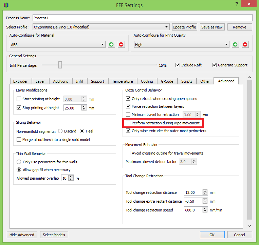Increase Tool change retraction distance
Viewport: 259px width, 245px height.
[205, 191]
